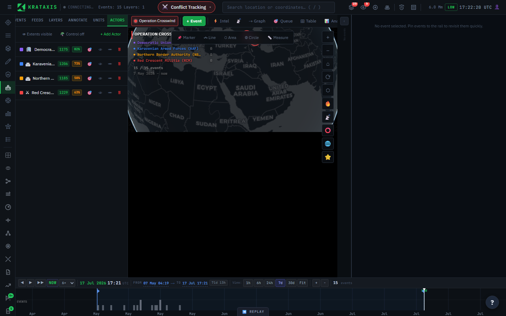The image size is (506, 316).
Task: Click the gold star map button
Action: 328,157
